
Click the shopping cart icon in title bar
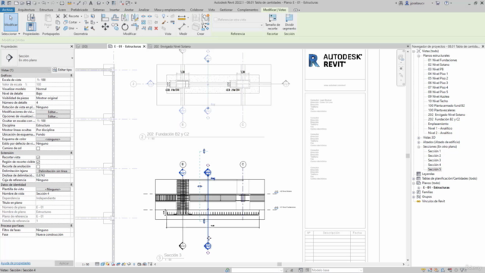tap(438, 3)
